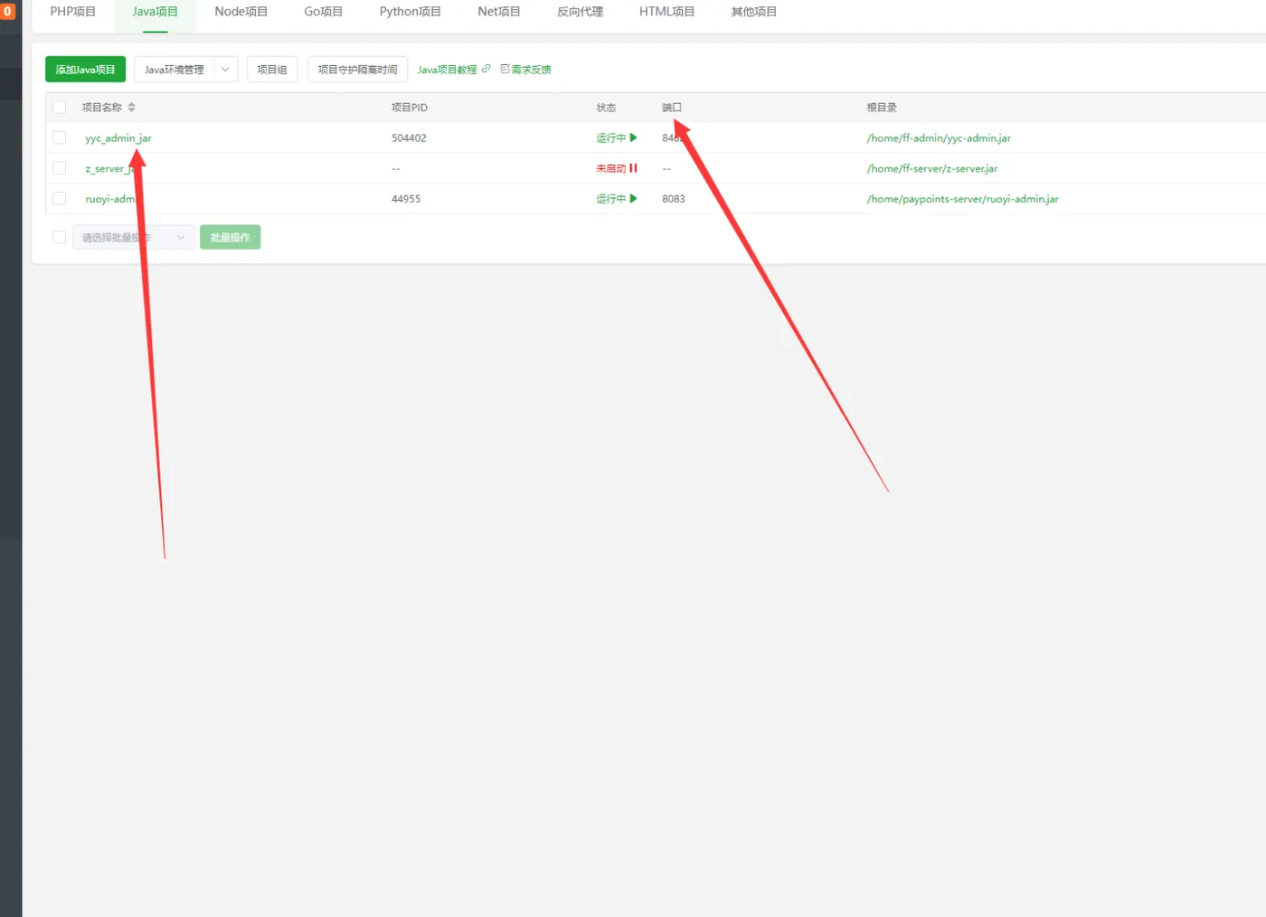Click the 项目组 button
This screenshot has height=917, width=1266.
[272, 70]
